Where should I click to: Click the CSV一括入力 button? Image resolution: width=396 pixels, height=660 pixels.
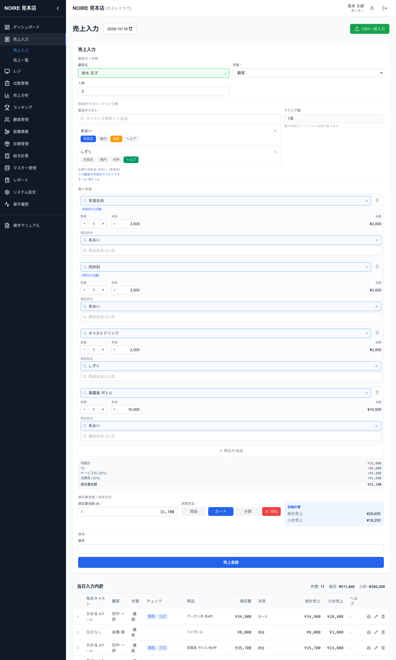370,29
